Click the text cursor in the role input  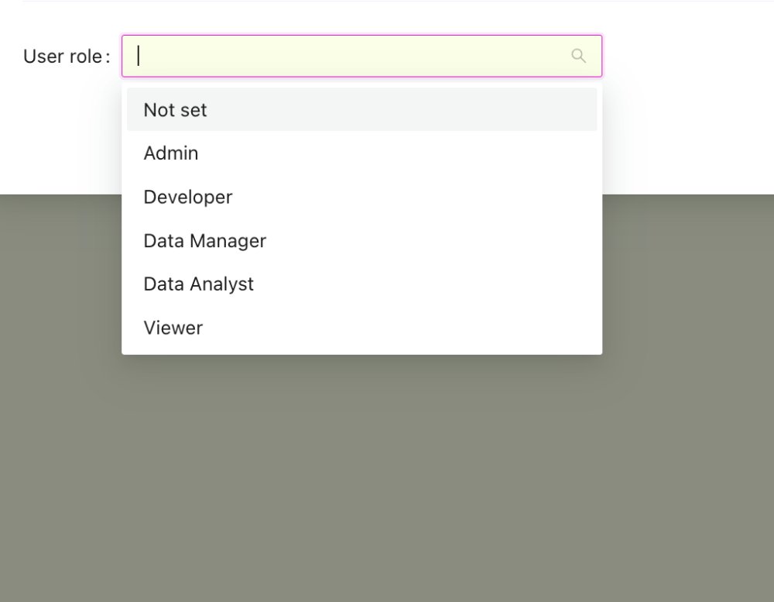pyautogui.click(x=139, y=56)
